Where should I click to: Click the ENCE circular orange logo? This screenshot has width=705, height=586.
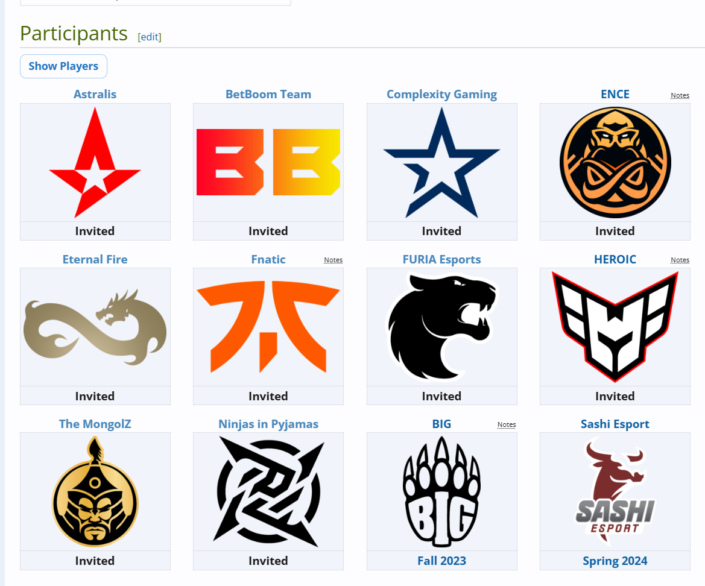(615, 162)
